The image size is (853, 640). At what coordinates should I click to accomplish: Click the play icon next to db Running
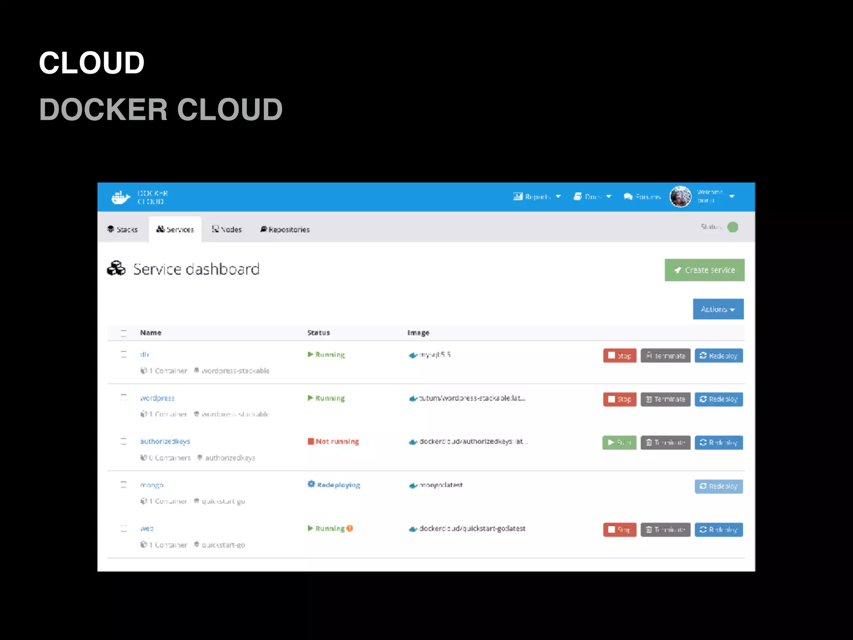(x=310, y=354)
